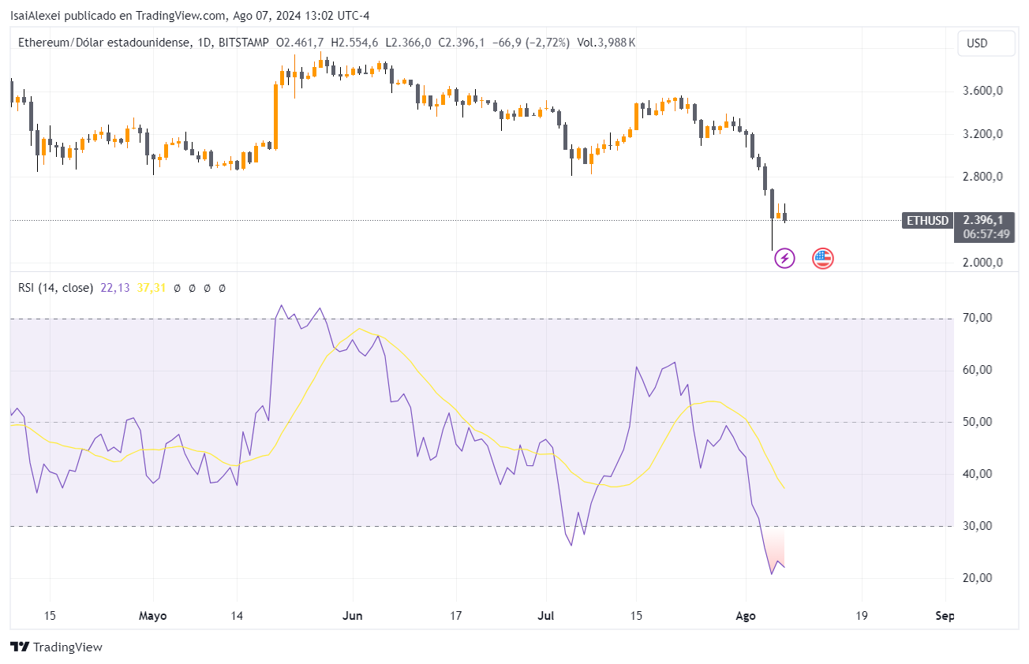Image resolution: width=1029 pixels, height=664 pixels.
Task: Click the high value H2.554,6
Action: click(355, 43)
